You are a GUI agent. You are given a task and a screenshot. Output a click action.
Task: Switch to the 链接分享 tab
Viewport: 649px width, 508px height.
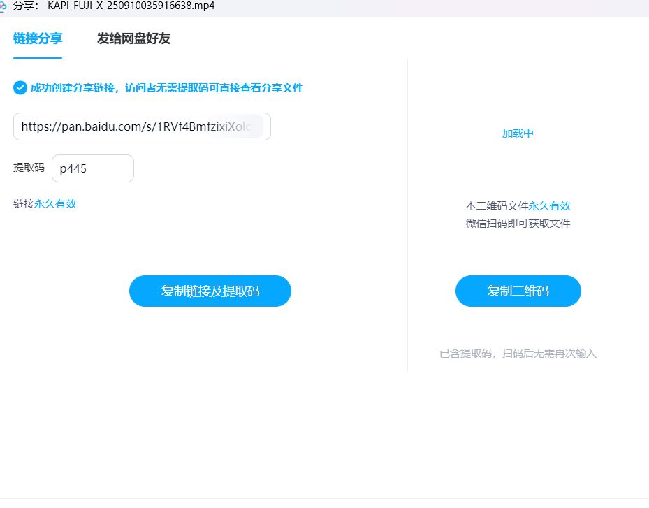pyautogui.click(x=38, y=38)
